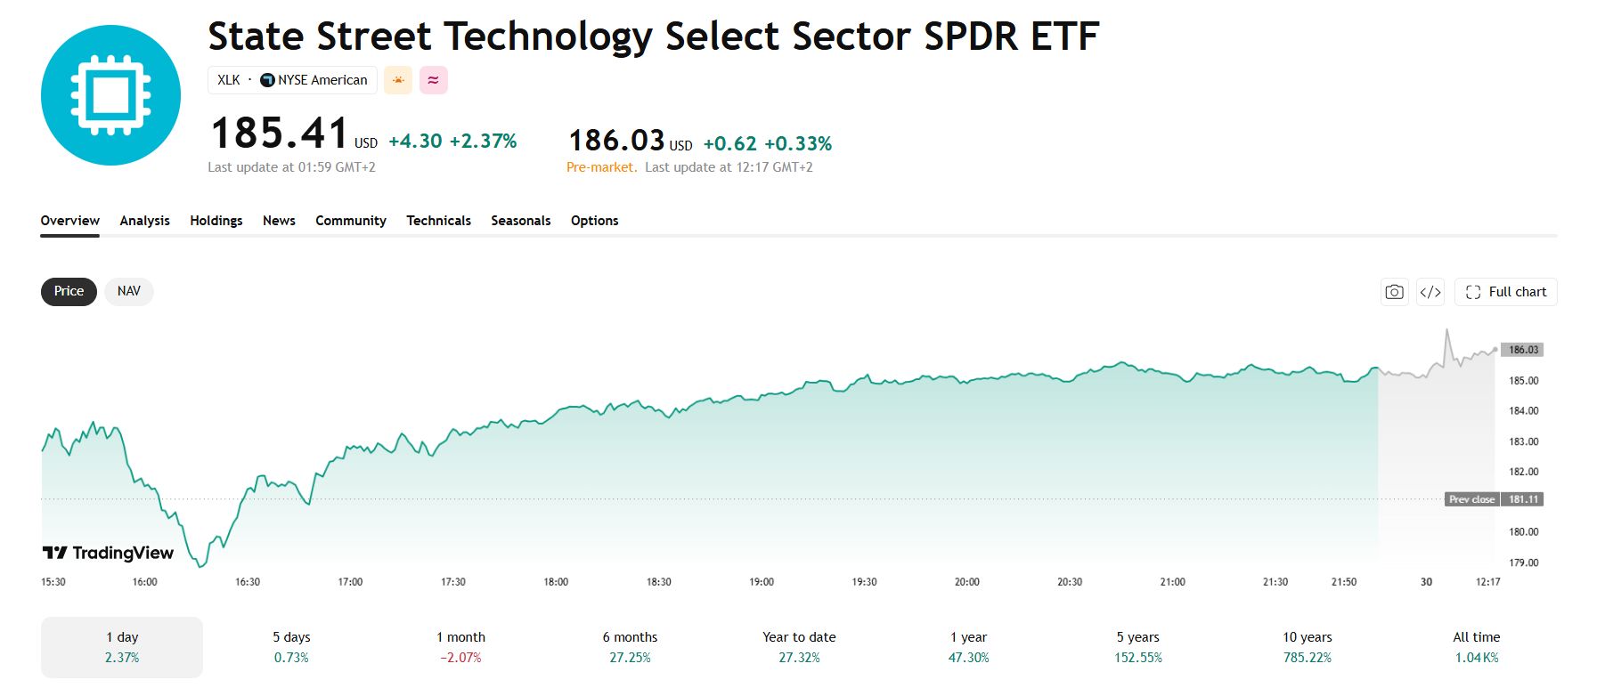Select the 5 days range

coord(291,647)
